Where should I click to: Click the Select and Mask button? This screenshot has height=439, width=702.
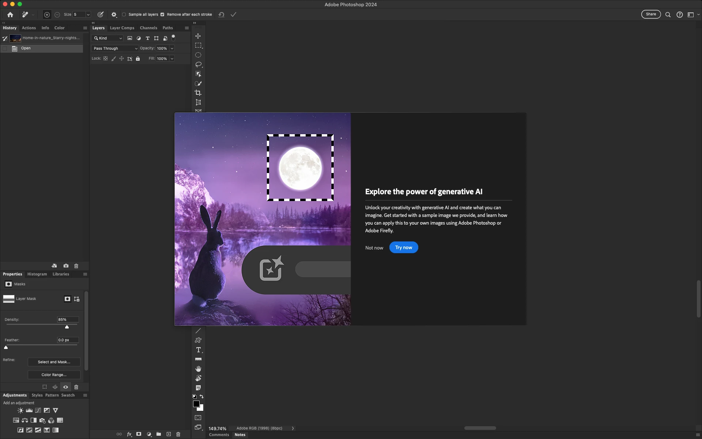(54, 362)
